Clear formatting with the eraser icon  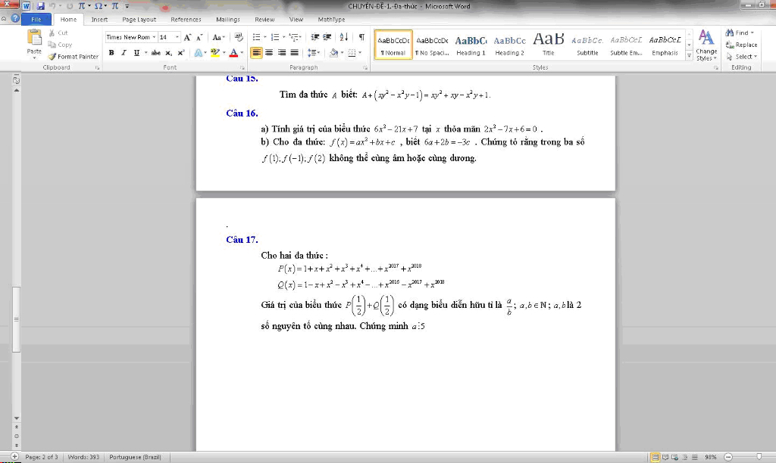tap(239, 38)
